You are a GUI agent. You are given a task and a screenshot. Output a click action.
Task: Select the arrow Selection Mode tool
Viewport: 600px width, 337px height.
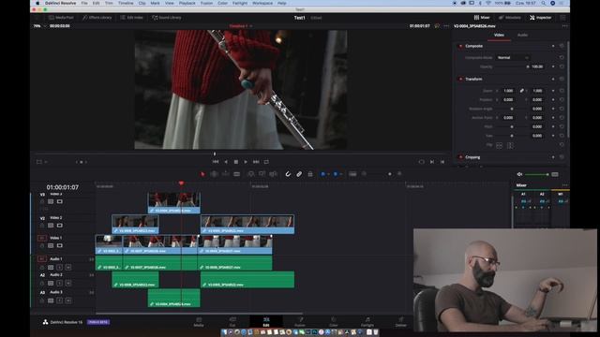(202, 174)
